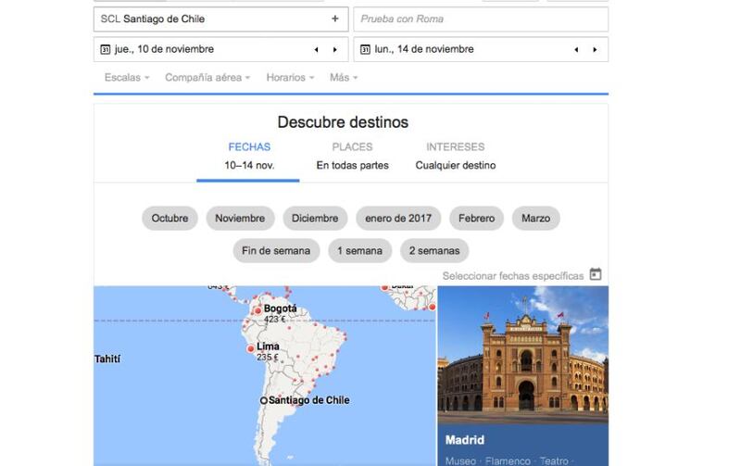Click the Lima red map marker
Image resolution: width=741 pixels, height=466 pixels.
click(250, 348)
